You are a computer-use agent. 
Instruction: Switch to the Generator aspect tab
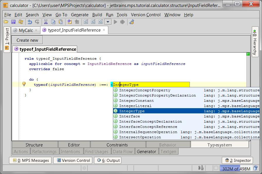146,151
